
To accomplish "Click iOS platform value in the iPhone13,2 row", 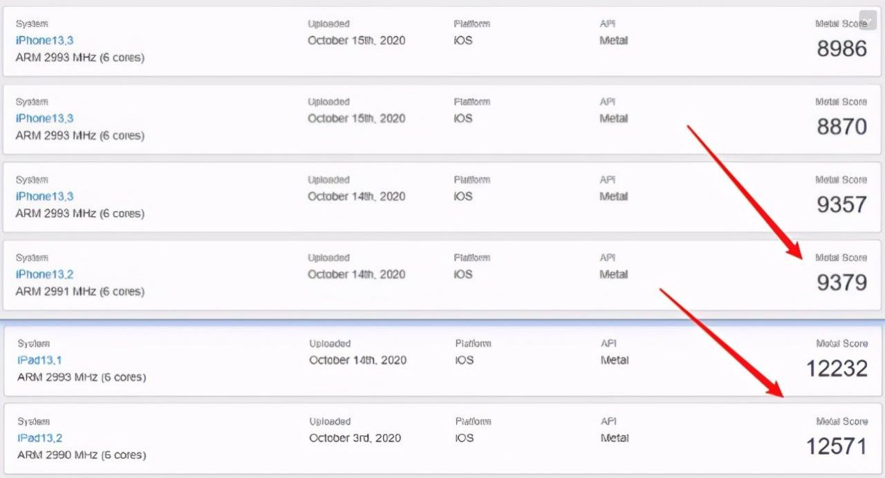I will click(x=463, y=274).
